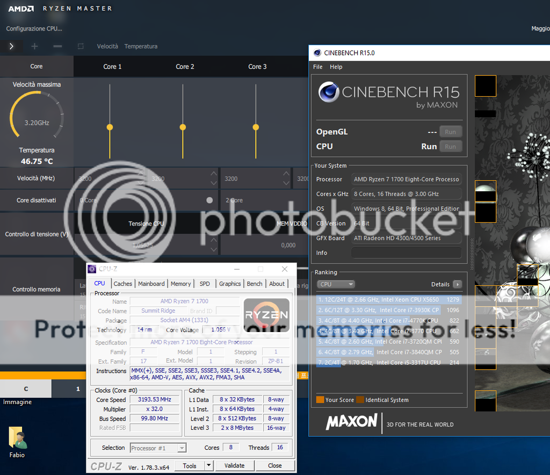Switch to the Mainboard tab in CPU-Z
550x475 pixels.
151,284
